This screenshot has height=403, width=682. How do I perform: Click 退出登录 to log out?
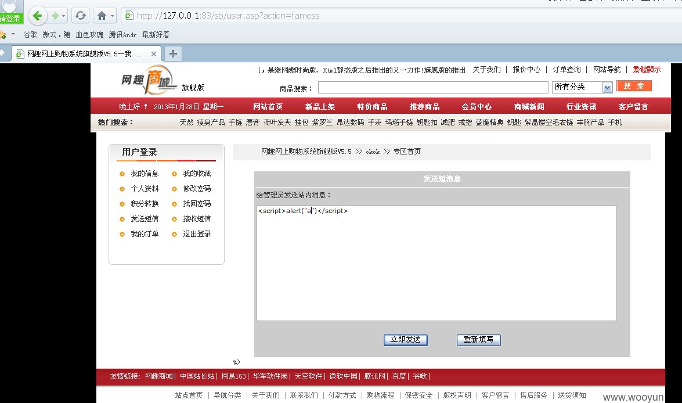click(x=197, y=233)
